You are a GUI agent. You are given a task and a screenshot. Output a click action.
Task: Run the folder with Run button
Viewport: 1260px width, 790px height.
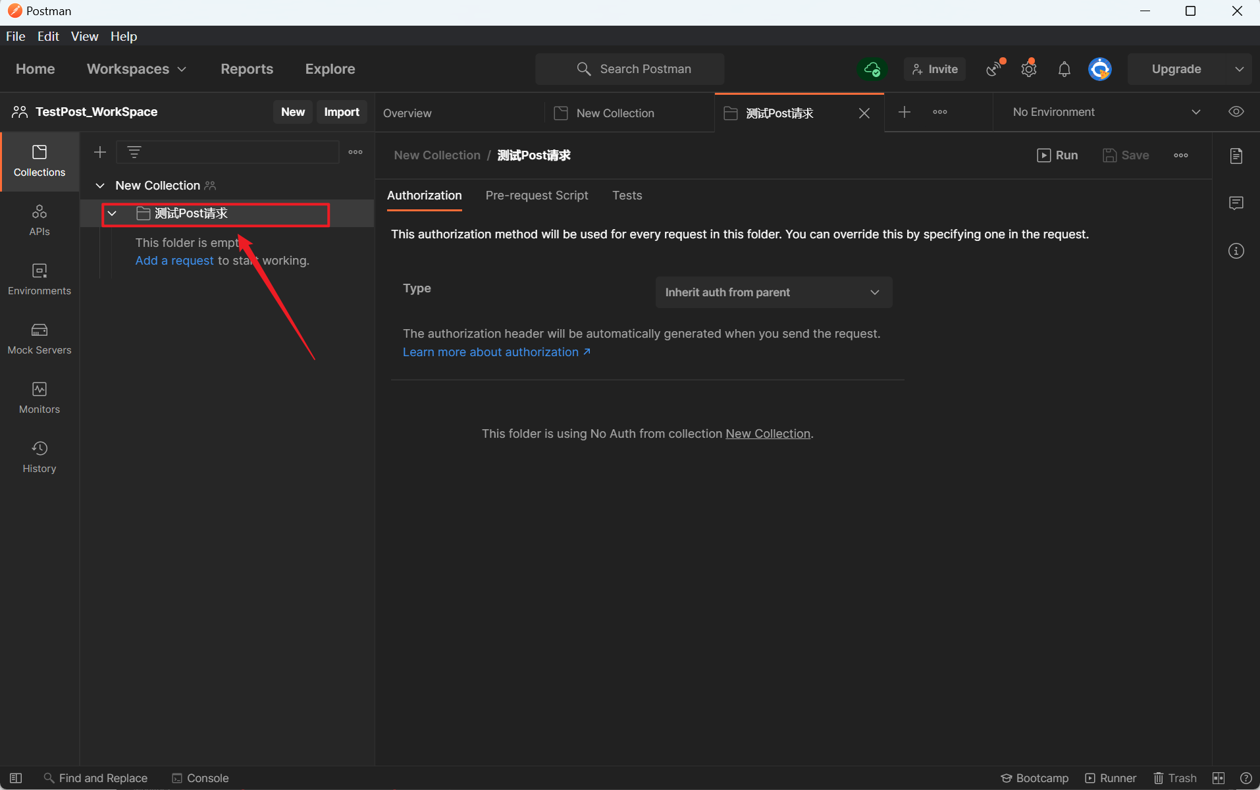pos(1057,155)
